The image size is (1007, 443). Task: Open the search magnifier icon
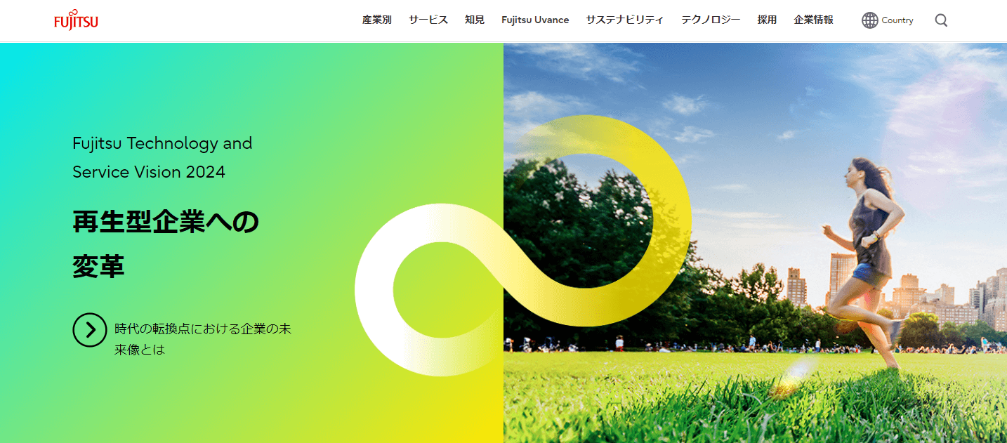(x=942, y=20)
